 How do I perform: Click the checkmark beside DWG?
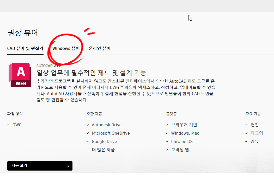(x=8, y=125)
